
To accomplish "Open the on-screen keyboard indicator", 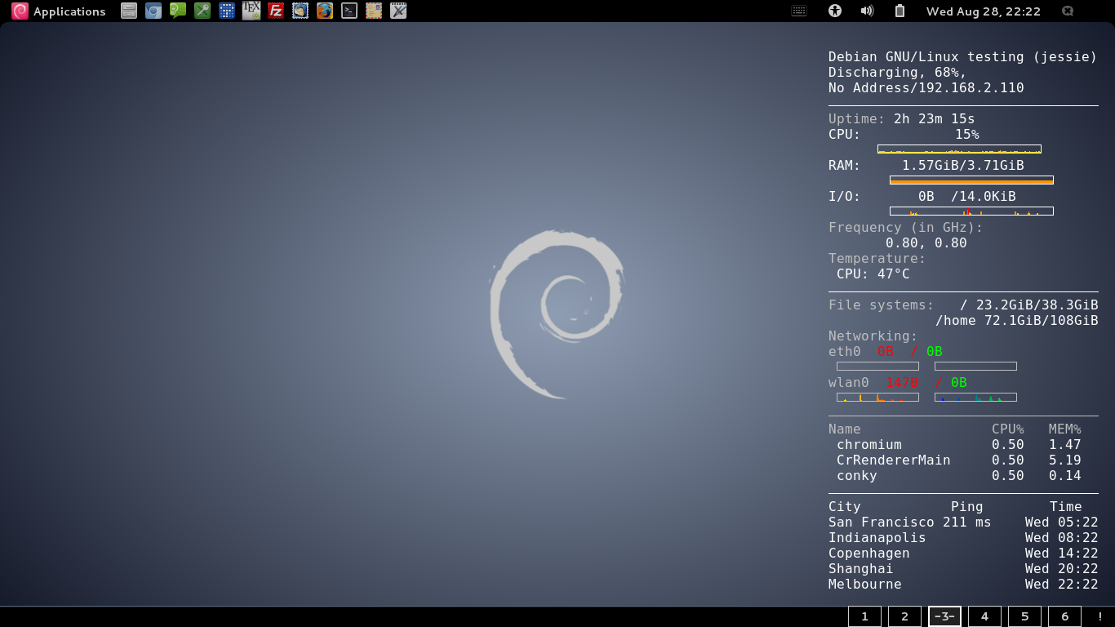I will [799, 11].
